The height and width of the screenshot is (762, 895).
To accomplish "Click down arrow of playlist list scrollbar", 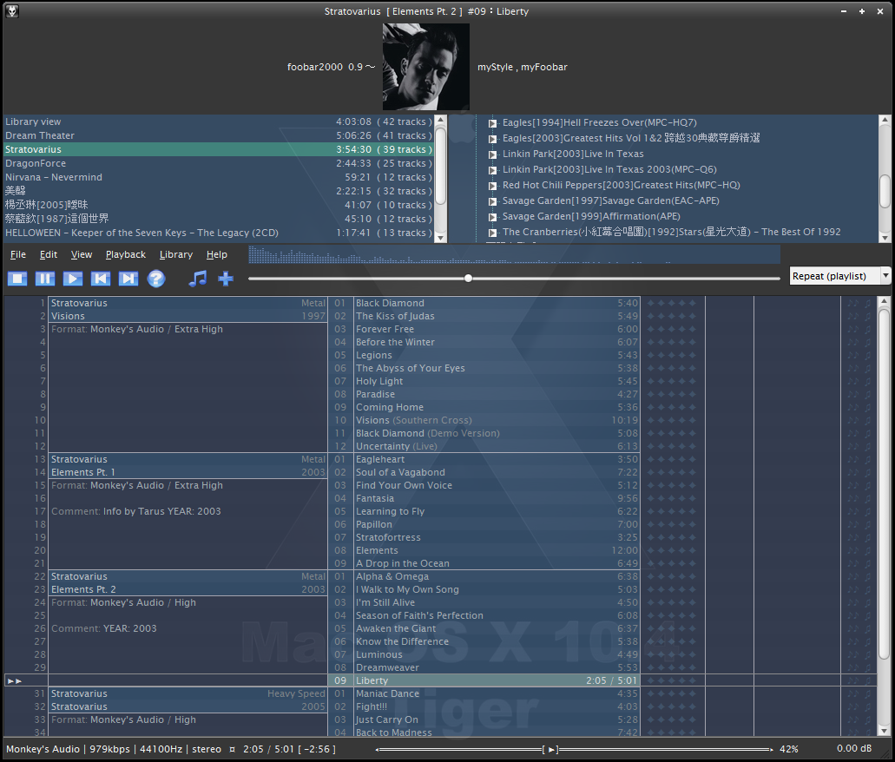I will pyautogui.click(x=441, y=237).
